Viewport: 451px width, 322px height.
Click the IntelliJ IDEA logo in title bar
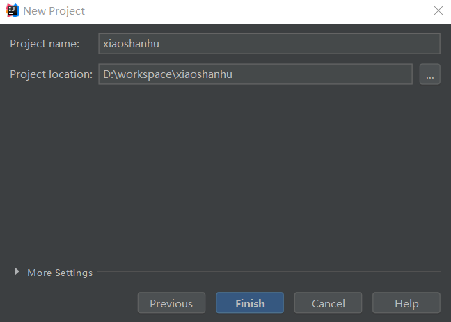[x=12, y=10]
